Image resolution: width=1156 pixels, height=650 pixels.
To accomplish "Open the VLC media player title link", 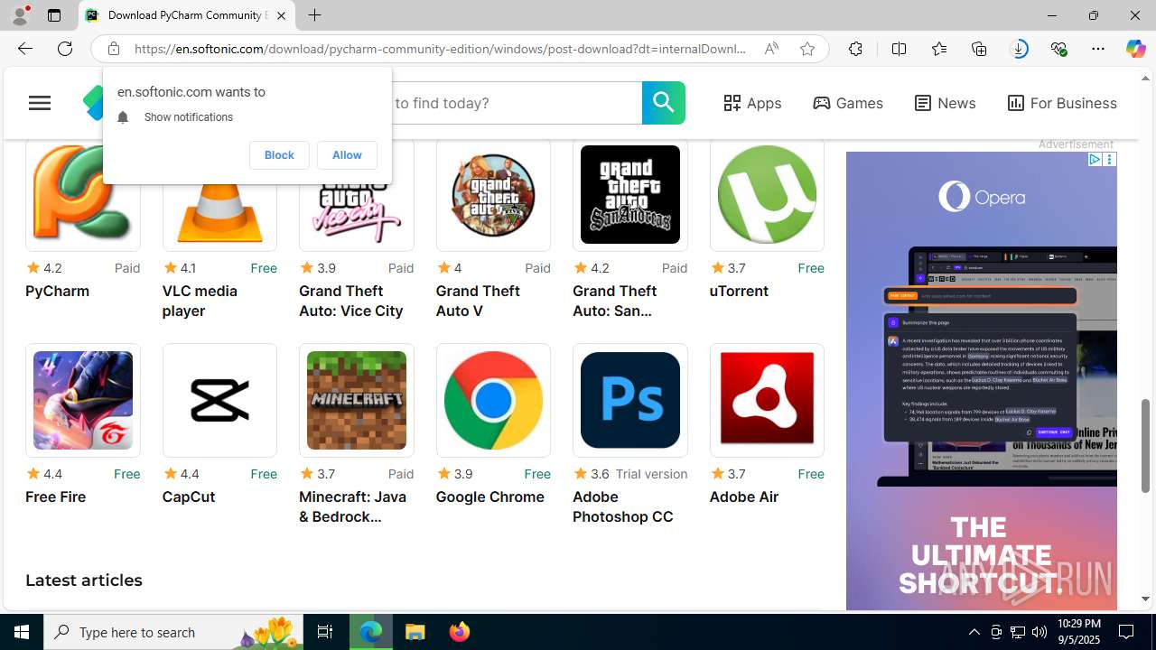I will pos(200,301).
